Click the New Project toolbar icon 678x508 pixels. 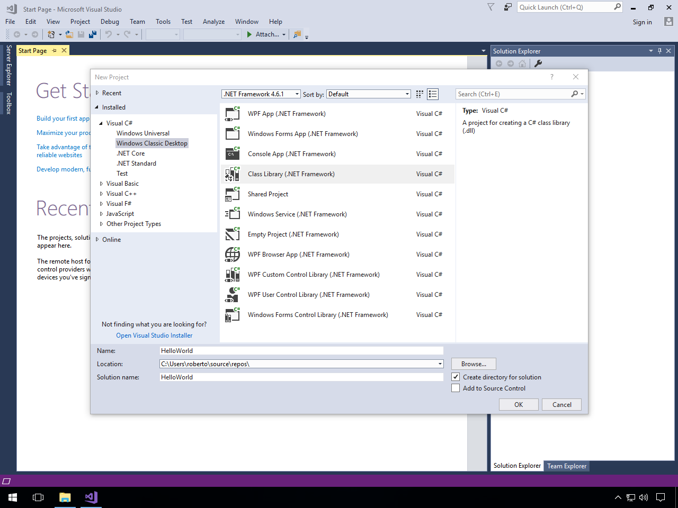coord(51,34)
